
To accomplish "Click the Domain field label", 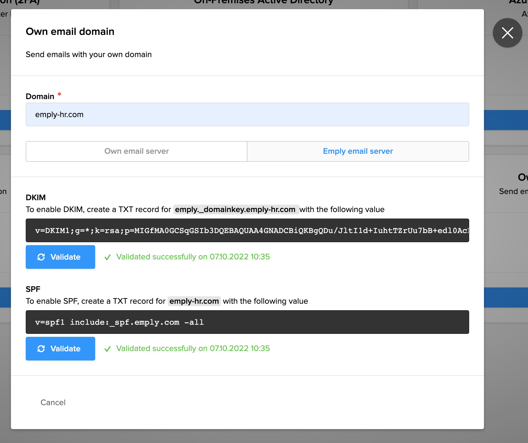I will pos(40,96).
